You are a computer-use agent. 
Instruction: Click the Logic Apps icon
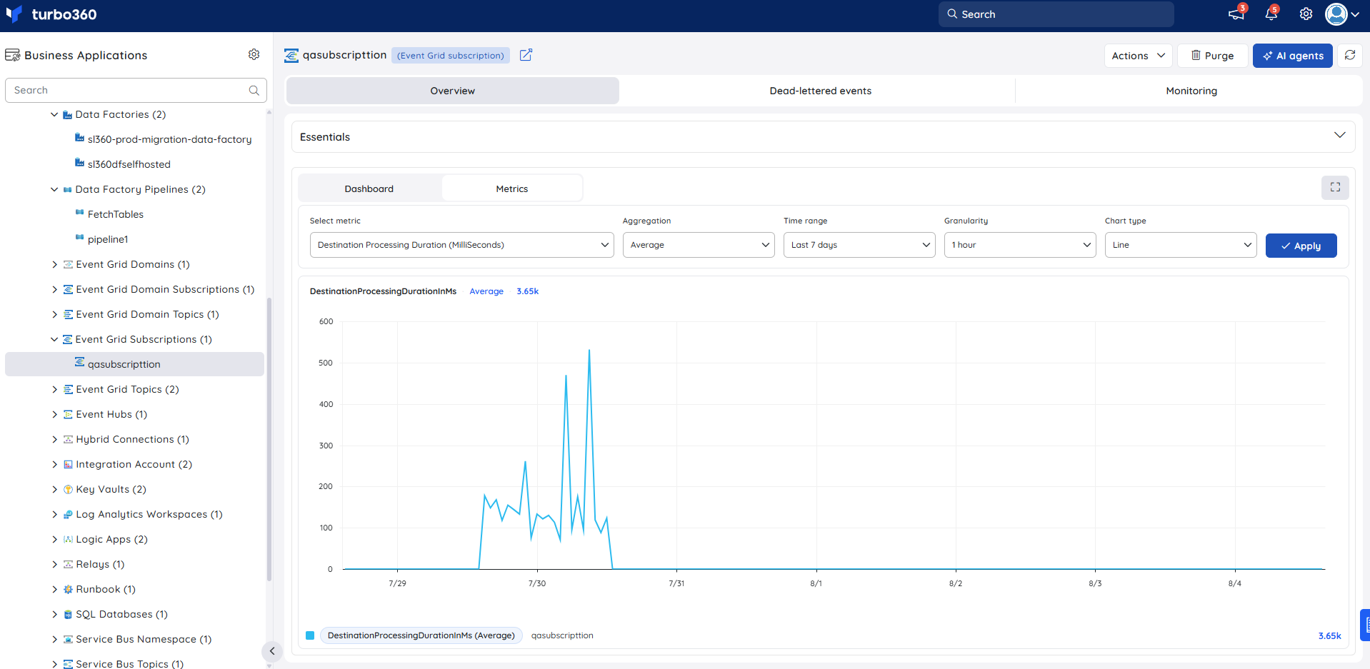(68, 539)
